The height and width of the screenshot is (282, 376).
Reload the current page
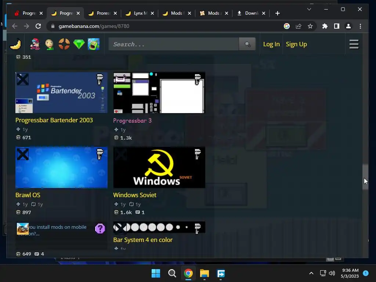pos(38,26)
